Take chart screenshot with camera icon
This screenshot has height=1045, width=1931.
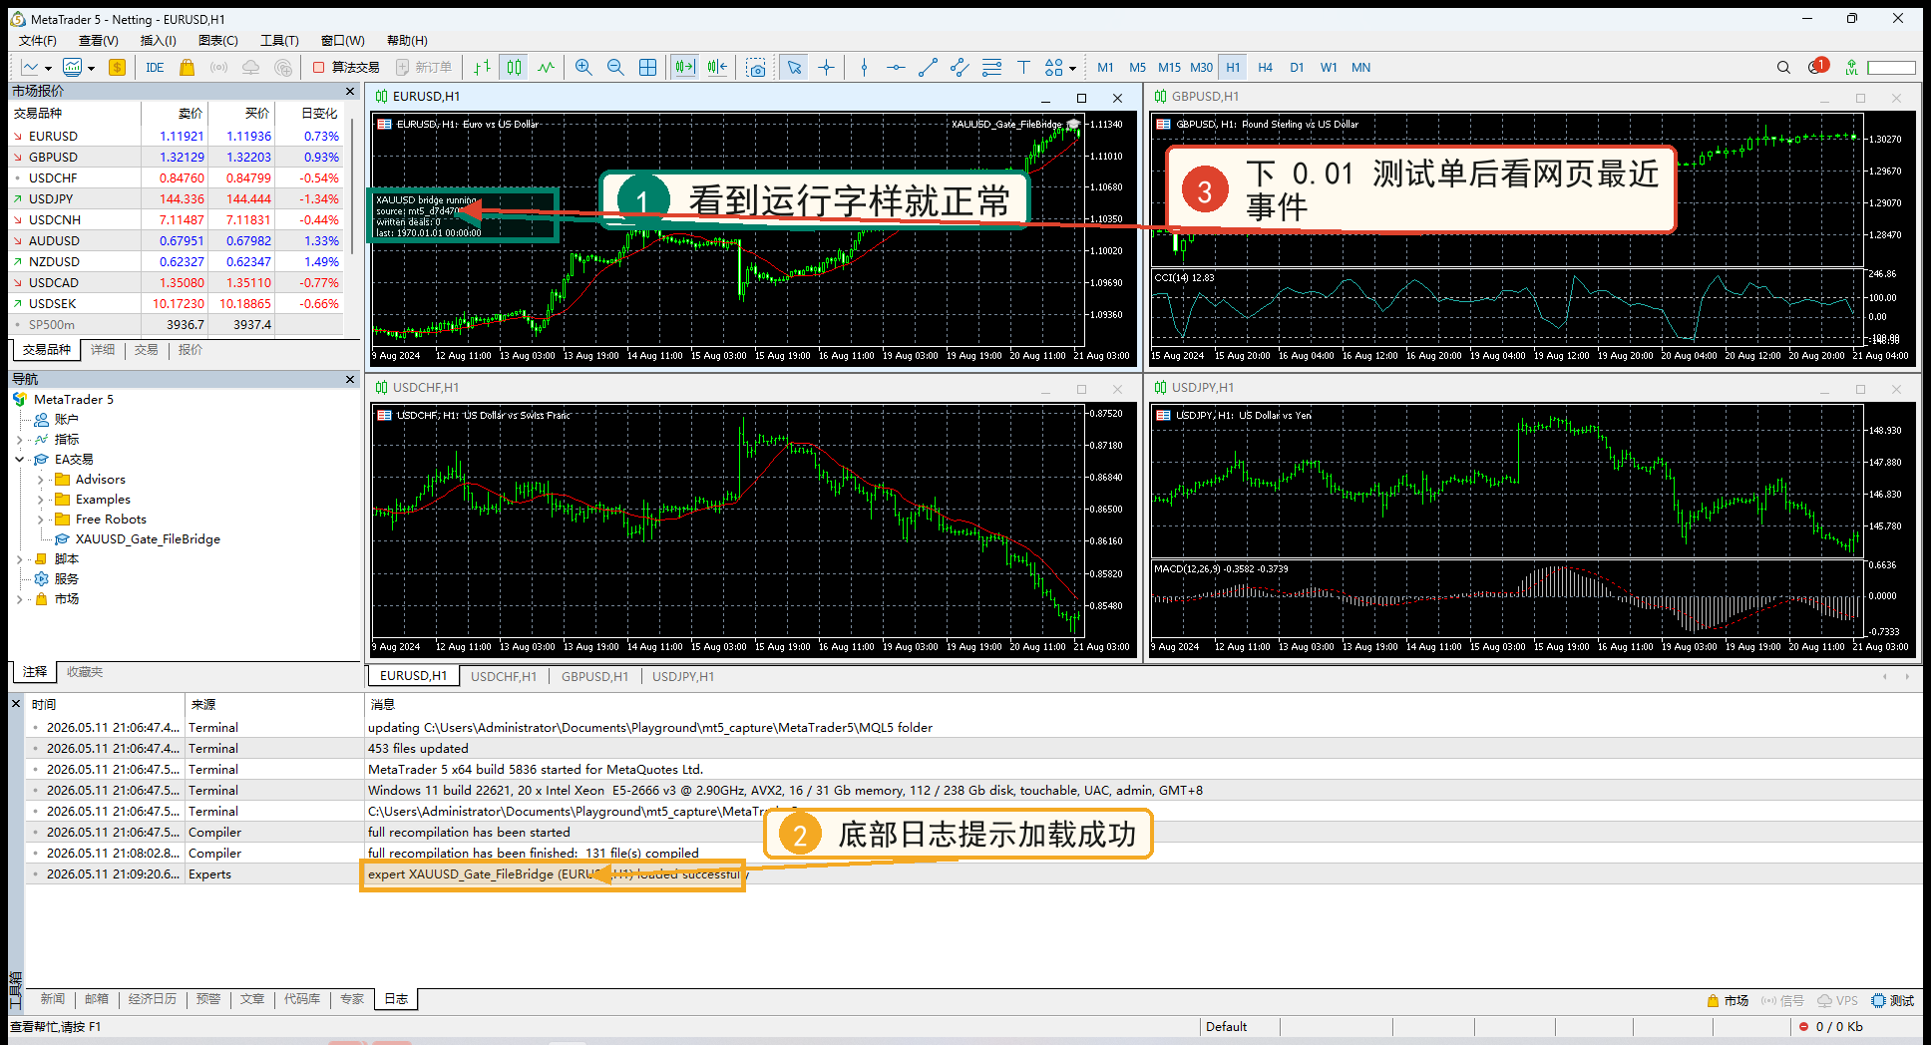[x=756, y=68]
